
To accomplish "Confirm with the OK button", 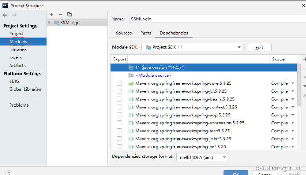I will click(x=236, y=173).
